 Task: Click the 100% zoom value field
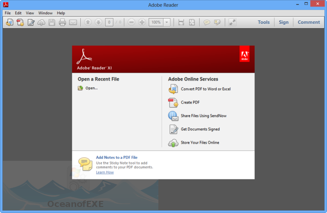156,22
